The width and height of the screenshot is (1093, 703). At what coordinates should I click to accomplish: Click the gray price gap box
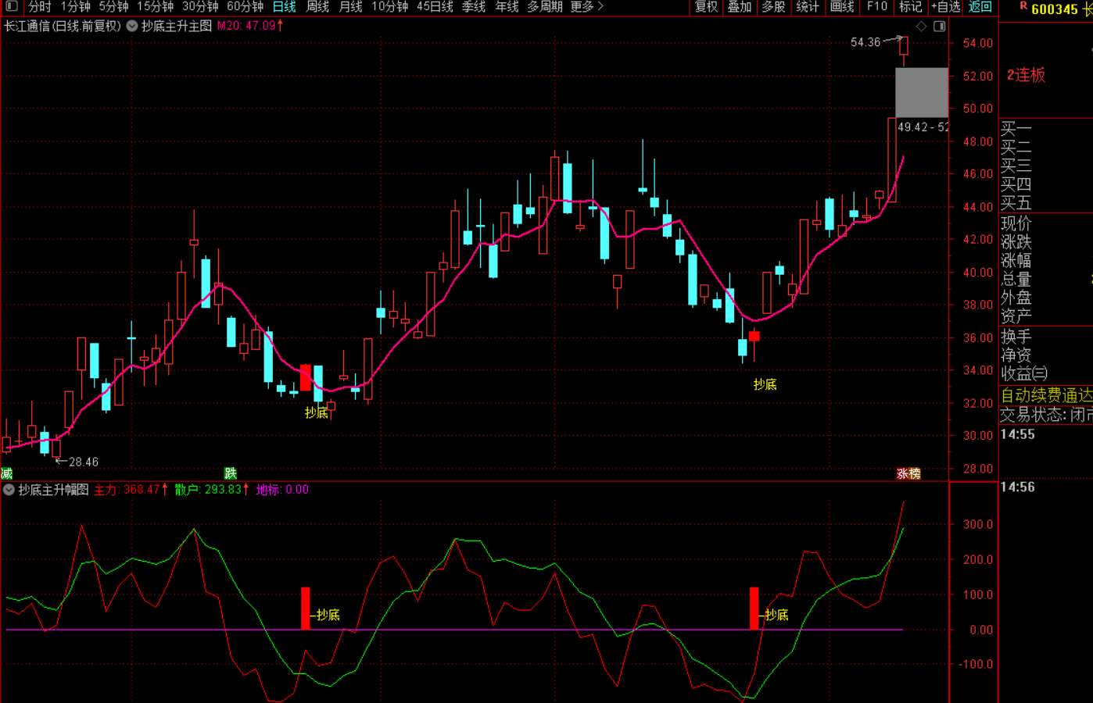tap(921, 92)
